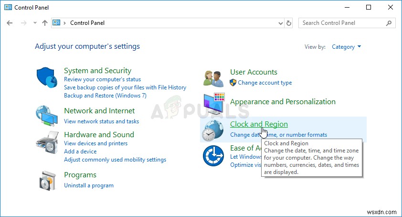Click the shield icon beside Change account type

(233, 83)
